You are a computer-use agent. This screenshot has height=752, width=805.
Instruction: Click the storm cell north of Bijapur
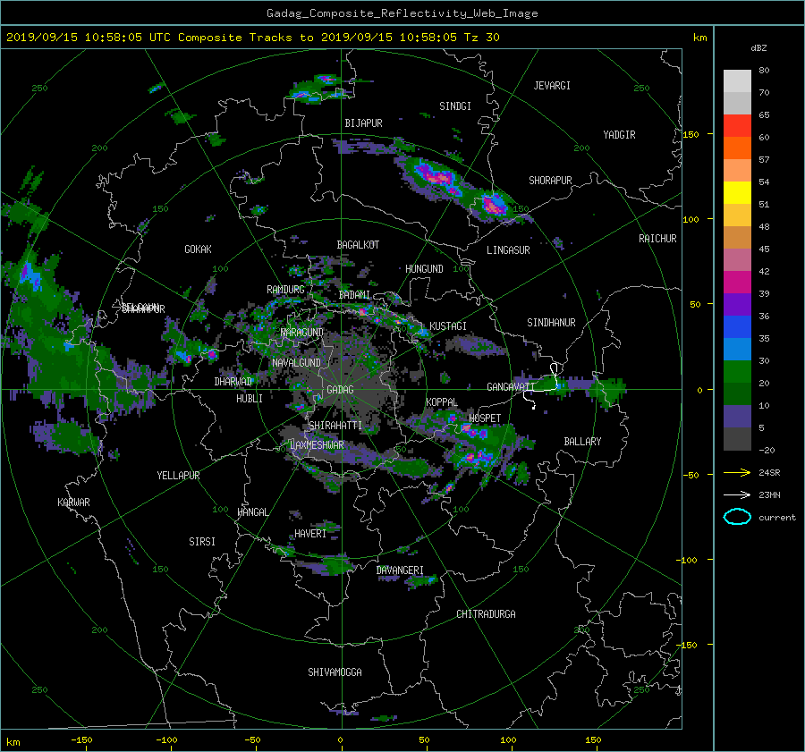(321, 89)
